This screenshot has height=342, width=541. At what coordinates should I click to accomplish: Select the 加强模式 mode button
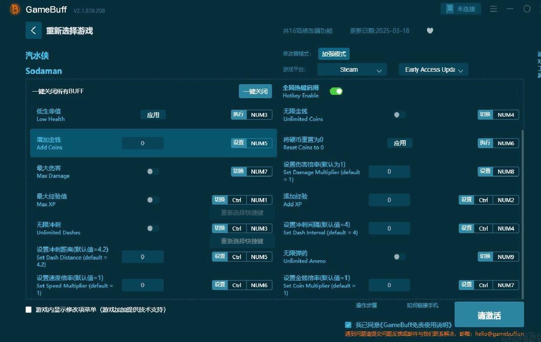pos(334,54)
